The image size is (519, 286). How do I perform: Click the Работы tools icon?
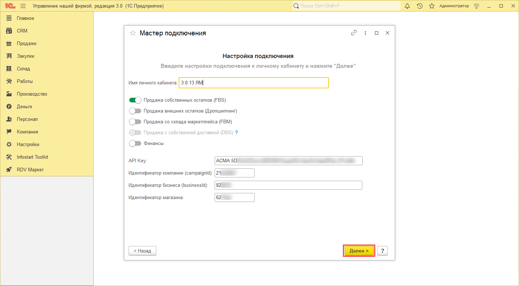9,81
